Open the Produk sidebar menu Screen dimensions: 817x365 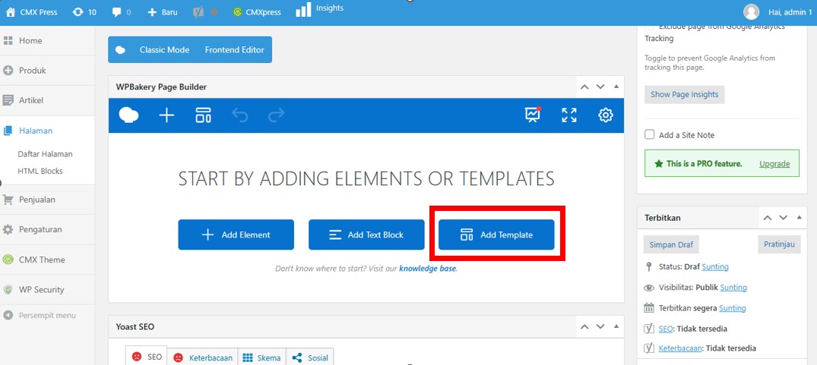[x=33, y=70]
